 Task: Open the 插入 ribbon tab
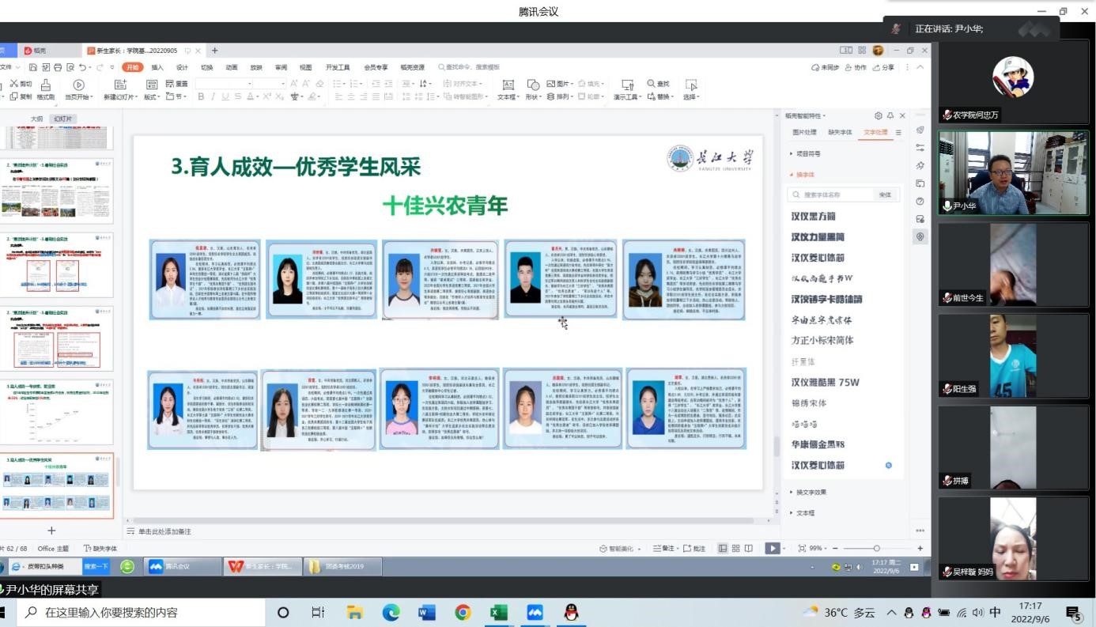157,67
